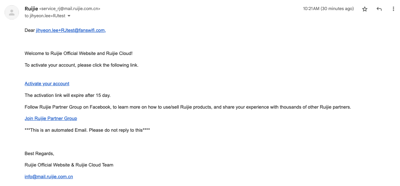This screenshot has height=186, width=400.
Task: Expand recipient details arrow next to RJtest
Action: [x=69, y=16]
